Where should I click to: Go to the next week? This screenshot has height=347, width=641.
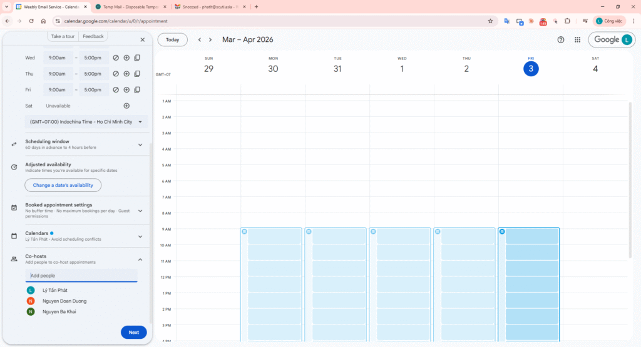tap(210, 39)
